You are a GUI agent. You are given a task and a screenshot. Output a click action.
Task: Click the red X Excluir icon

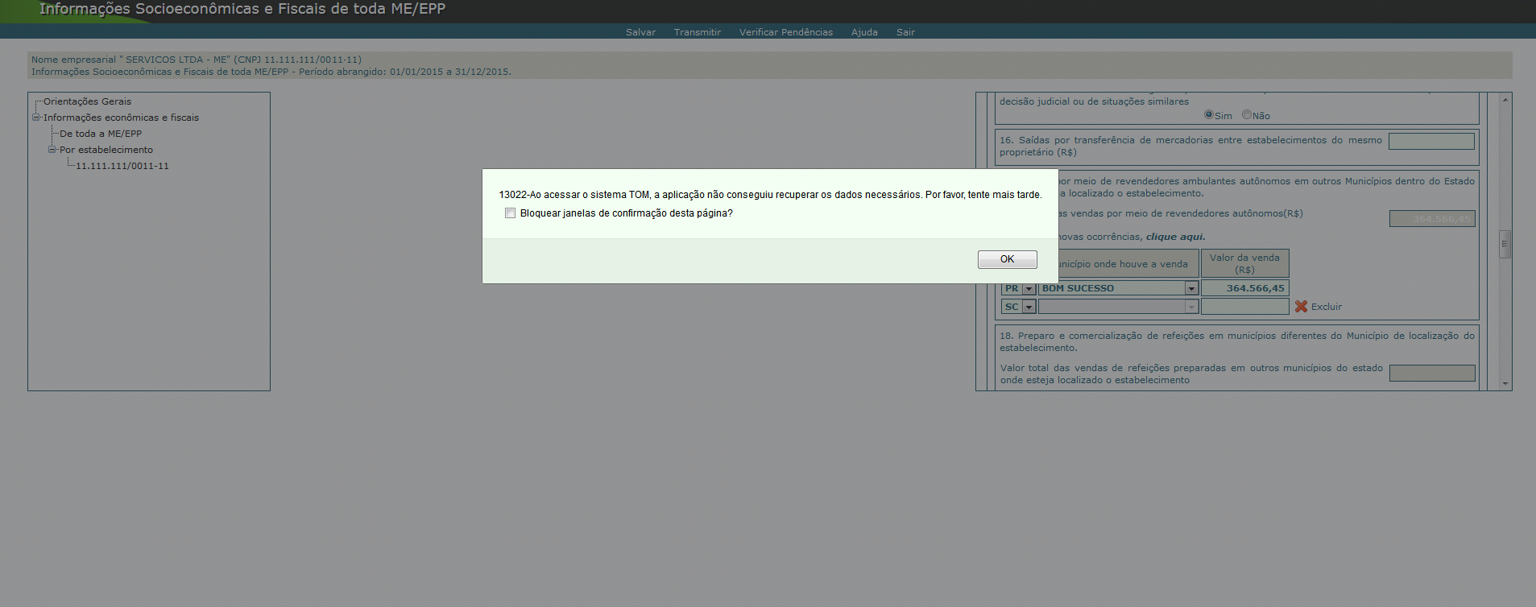1301,307
